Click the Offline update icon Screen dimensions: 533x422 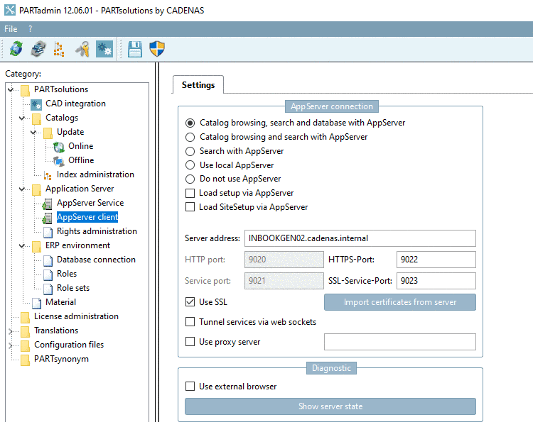point(59,161)
